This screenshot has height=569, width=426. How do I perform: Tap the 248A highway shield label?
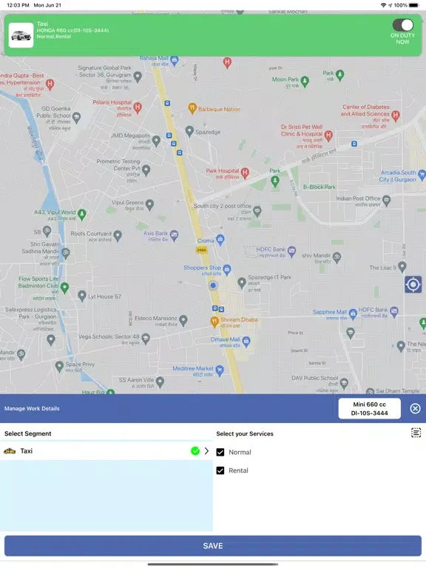pyautogui.click(x=202, y=250)
